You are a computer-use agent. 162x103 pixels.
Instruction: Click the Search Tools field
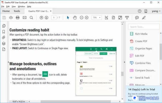coord(144,27)
